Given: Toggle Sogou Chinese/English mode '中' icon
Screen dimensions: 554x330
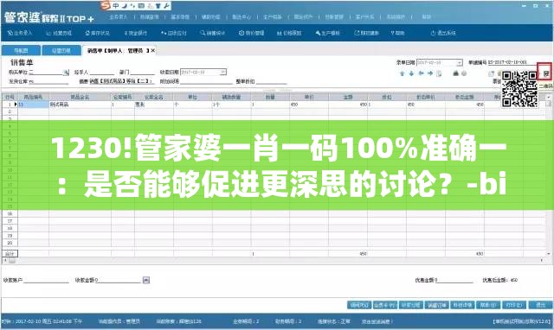Looking at the screenshot, I should pos(116,6).
